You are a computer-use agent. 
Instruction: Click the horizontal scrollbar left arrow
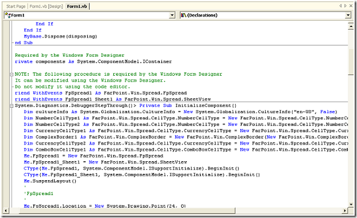pos(6,211)
